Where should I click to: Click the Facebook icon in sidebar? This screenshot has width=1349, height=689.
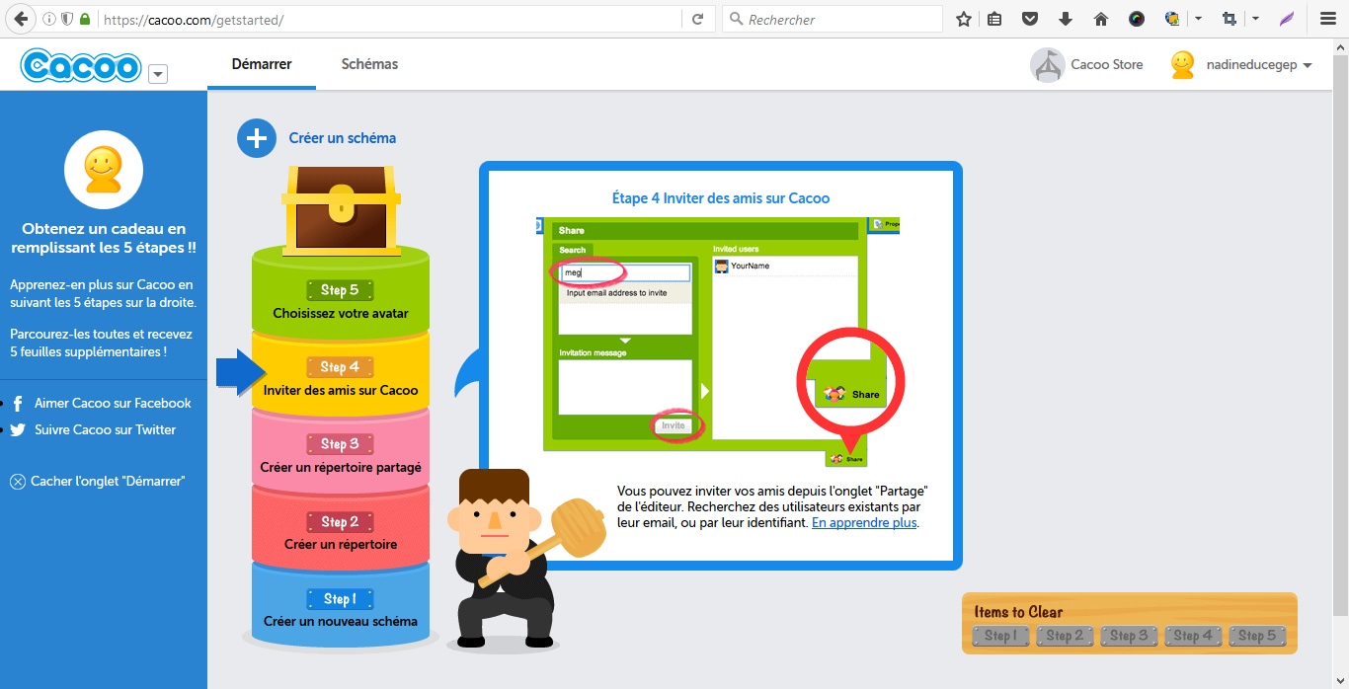click(x=18, y=404)
